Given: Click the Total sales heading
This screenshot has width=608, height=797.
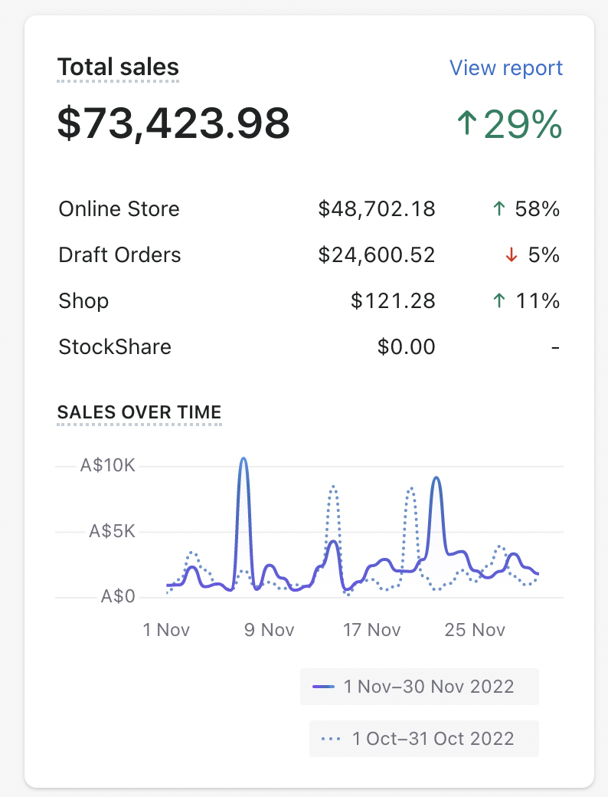Looking at the screenshot, I should tap(118, 67).
